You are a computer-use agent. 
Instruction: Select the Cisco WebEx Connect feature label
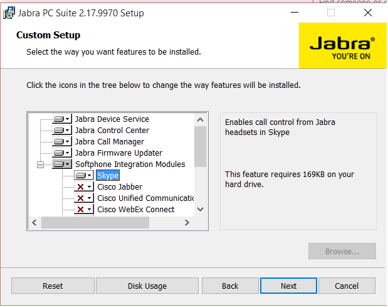pos(136,210)
